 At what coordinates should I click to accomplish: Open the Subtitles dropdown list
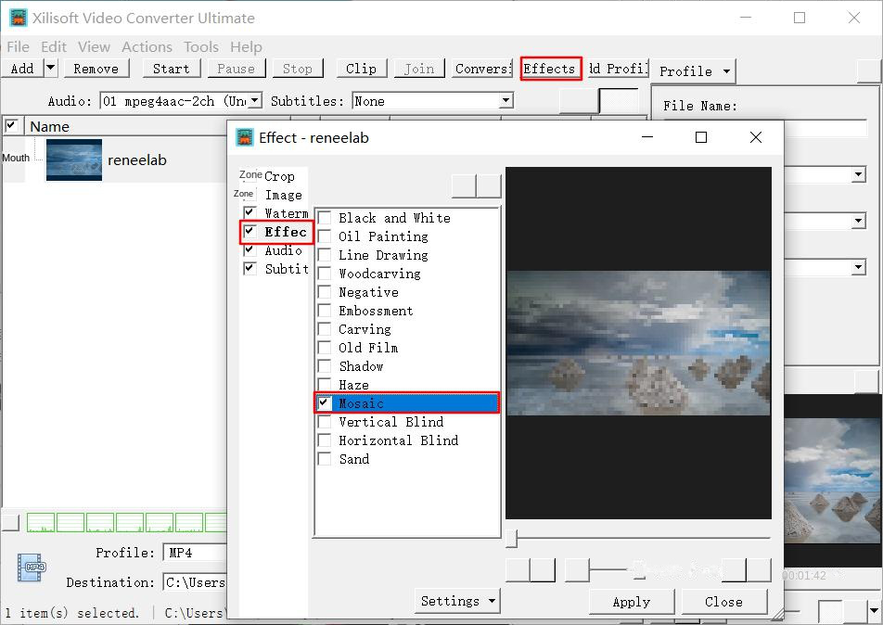[505, 101]
